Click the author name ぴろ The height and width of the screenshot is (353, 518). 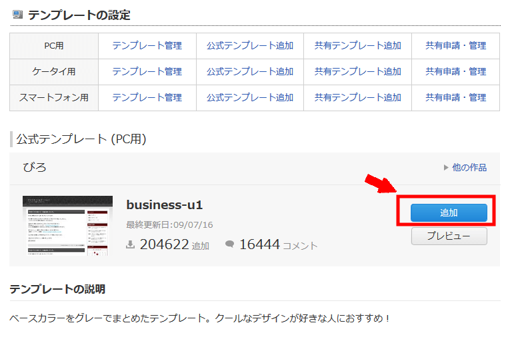pyautogui.click(x=35, y=168)
